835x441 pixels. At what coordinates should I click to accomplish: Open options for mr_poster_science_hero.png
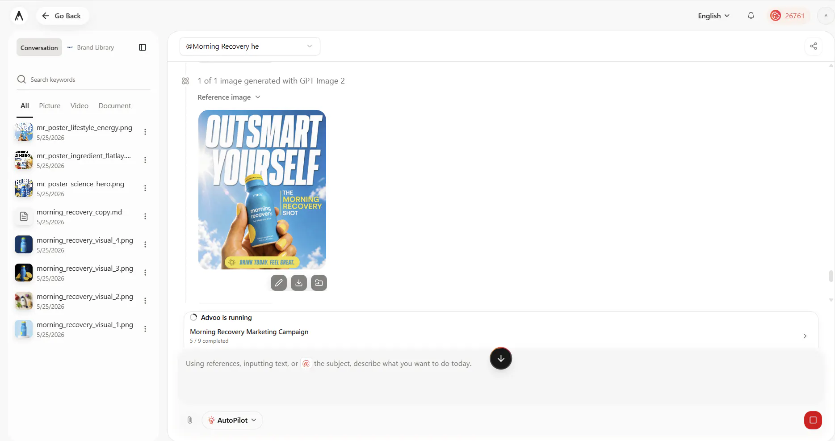point(145,188)
